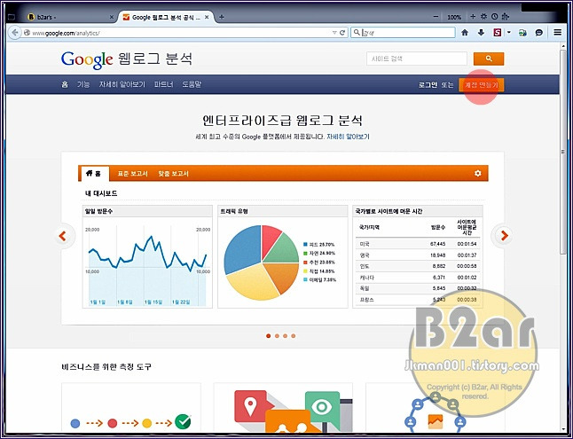This screenshot has width=573, height=439.
Task: Click the 미국 row in the country table
Action: (x=417, y=244)
